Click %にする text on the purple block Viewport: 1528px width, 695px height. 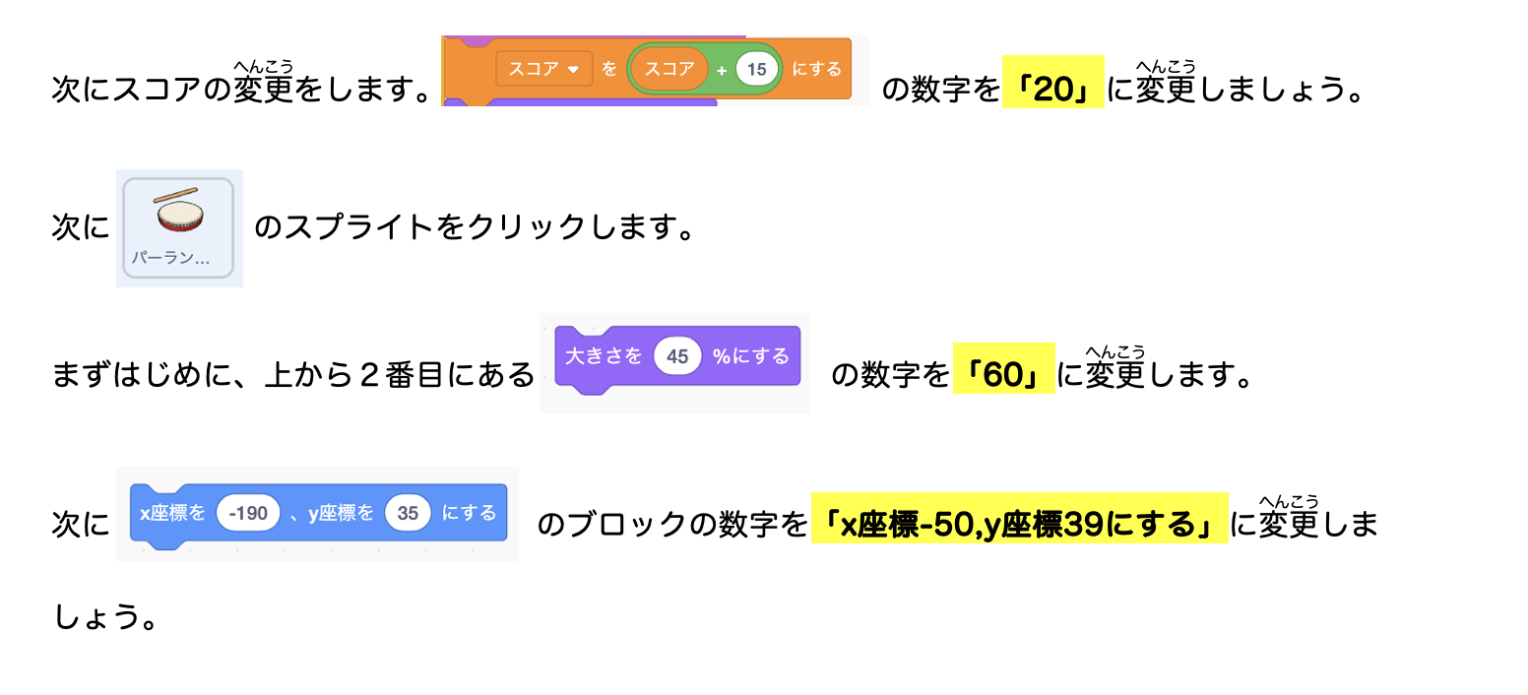[x=751, y=355]
